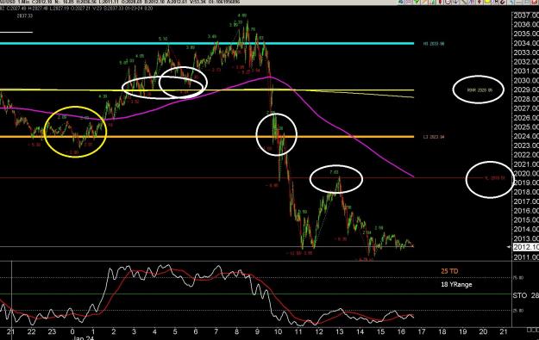Screen dimensions: 539x340
Task: Click the H3 2033.98 level label
Action: click(434, 44)
